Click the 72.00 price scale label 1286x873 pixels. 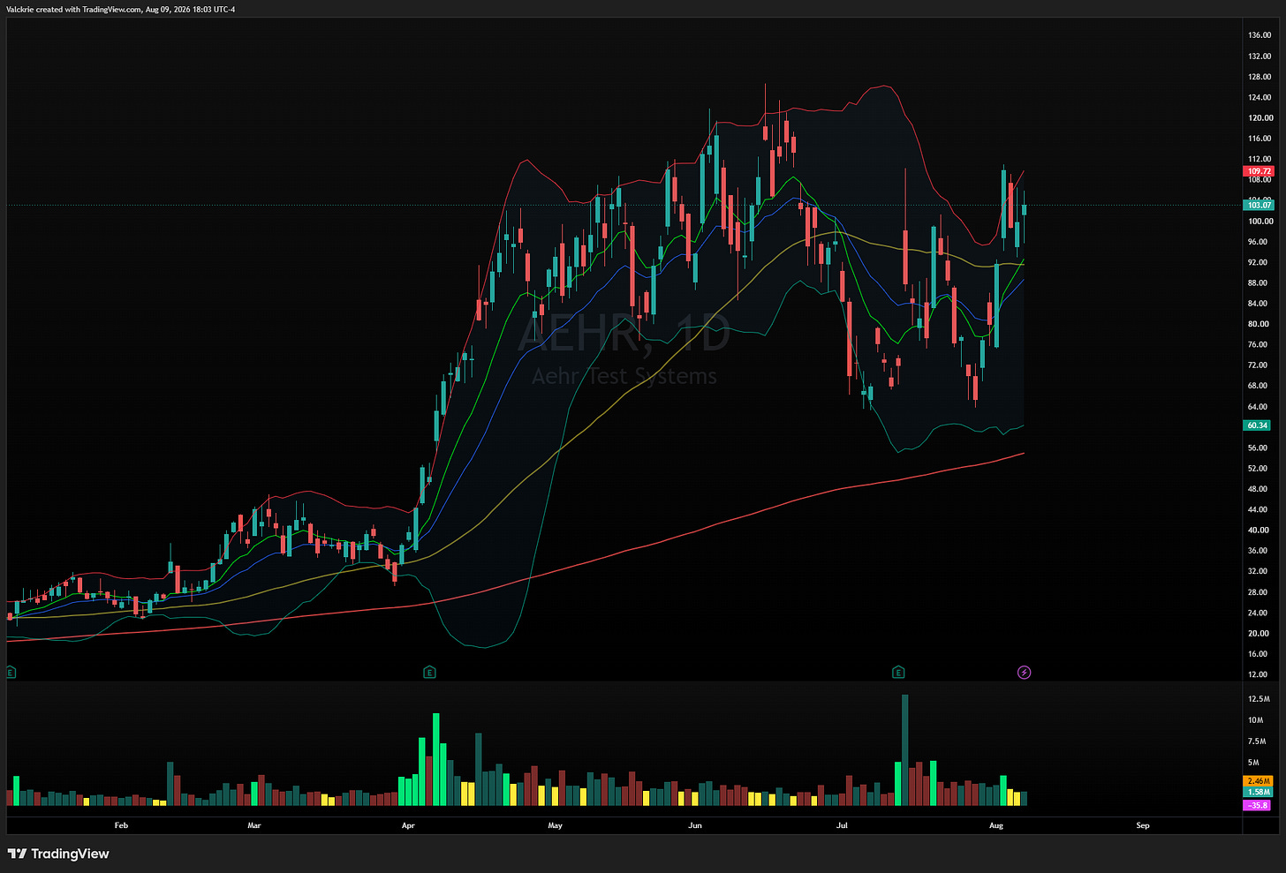click(x=1258, y=365)
